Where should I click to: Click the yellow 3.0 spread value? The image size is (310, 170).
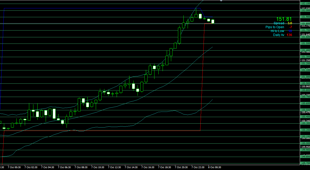point(290,23)
